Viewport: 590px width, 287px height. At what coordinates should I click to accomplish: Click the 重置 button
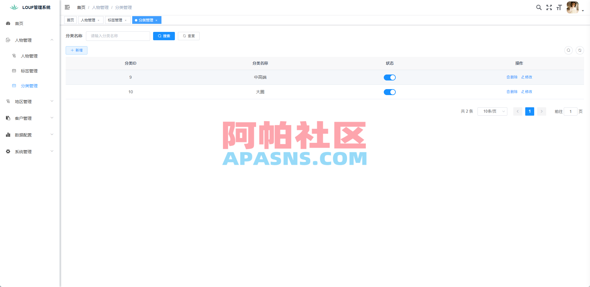click(x=189, y=36)
